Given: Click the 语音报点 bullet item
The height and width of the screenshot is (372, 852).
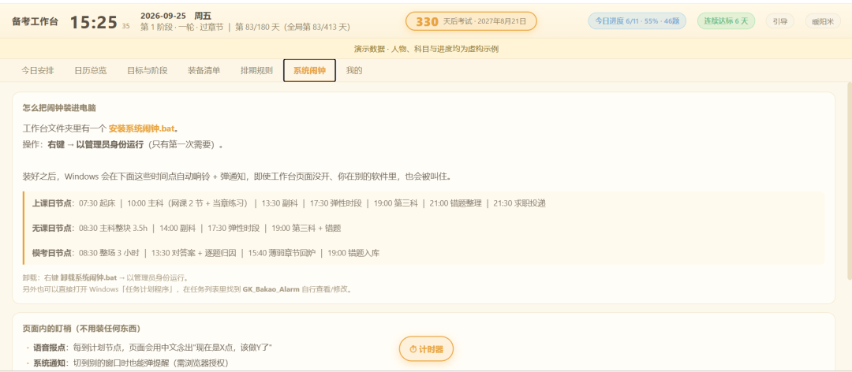Looking at the screenshot, I should pos(149,347).
